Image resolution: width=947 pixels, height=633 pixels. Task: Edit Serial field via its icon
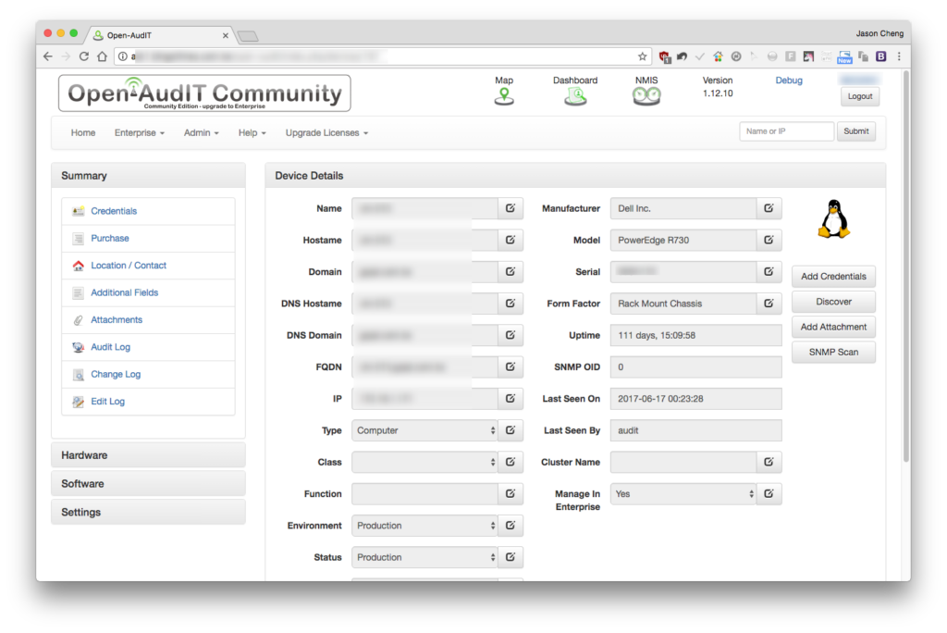pos(769,272)
